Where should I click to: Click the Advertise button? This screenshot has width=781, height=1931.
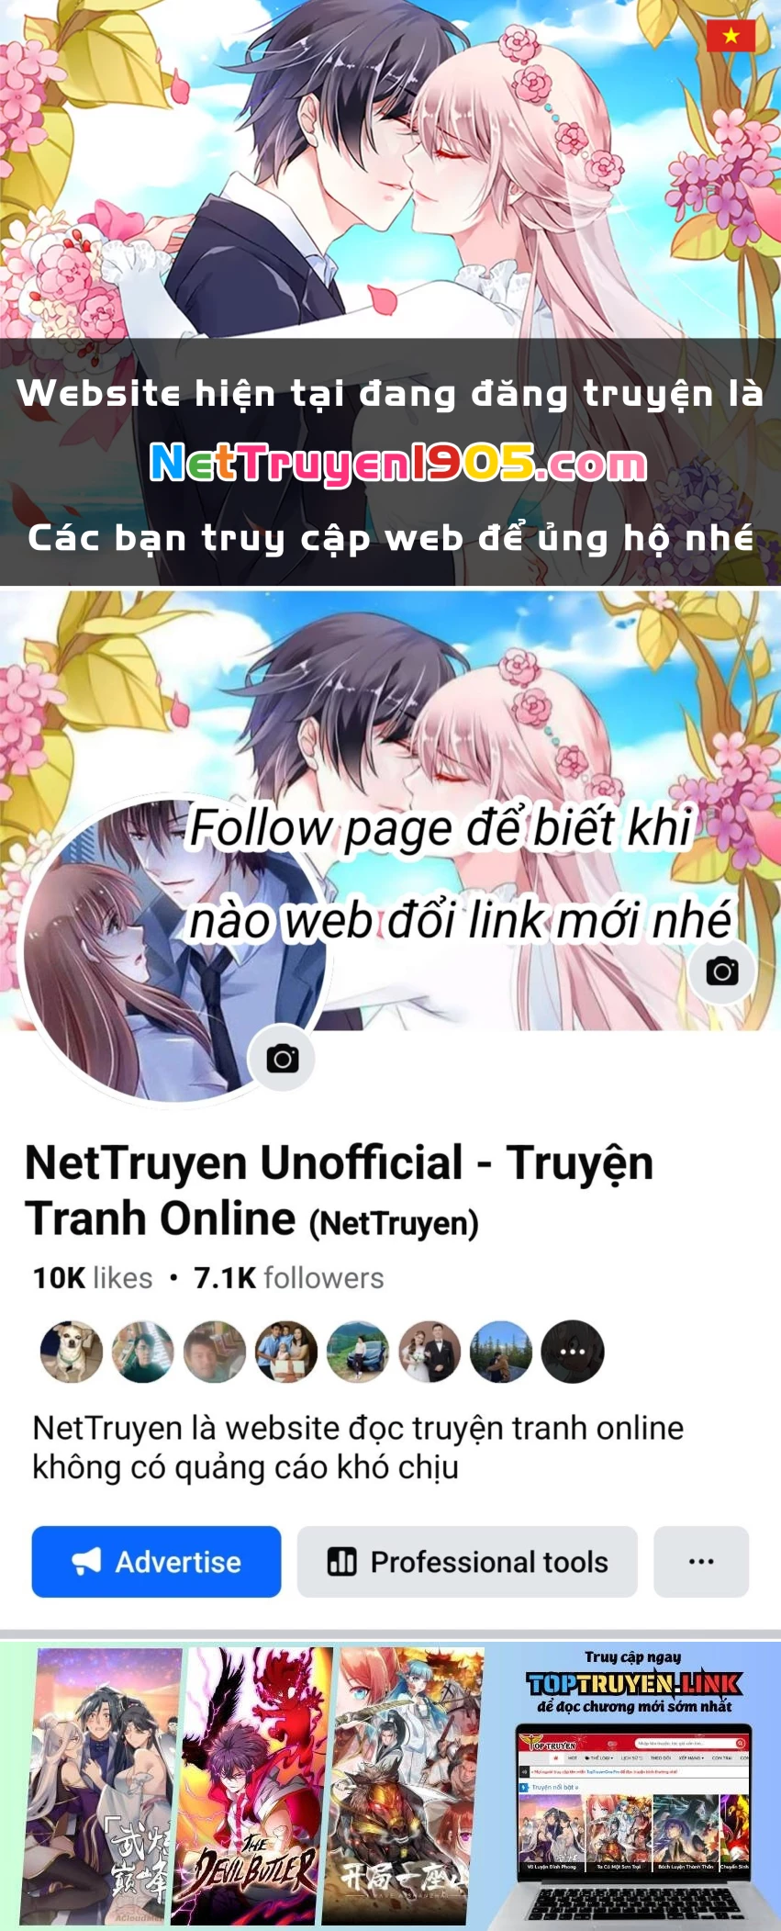156,1561
